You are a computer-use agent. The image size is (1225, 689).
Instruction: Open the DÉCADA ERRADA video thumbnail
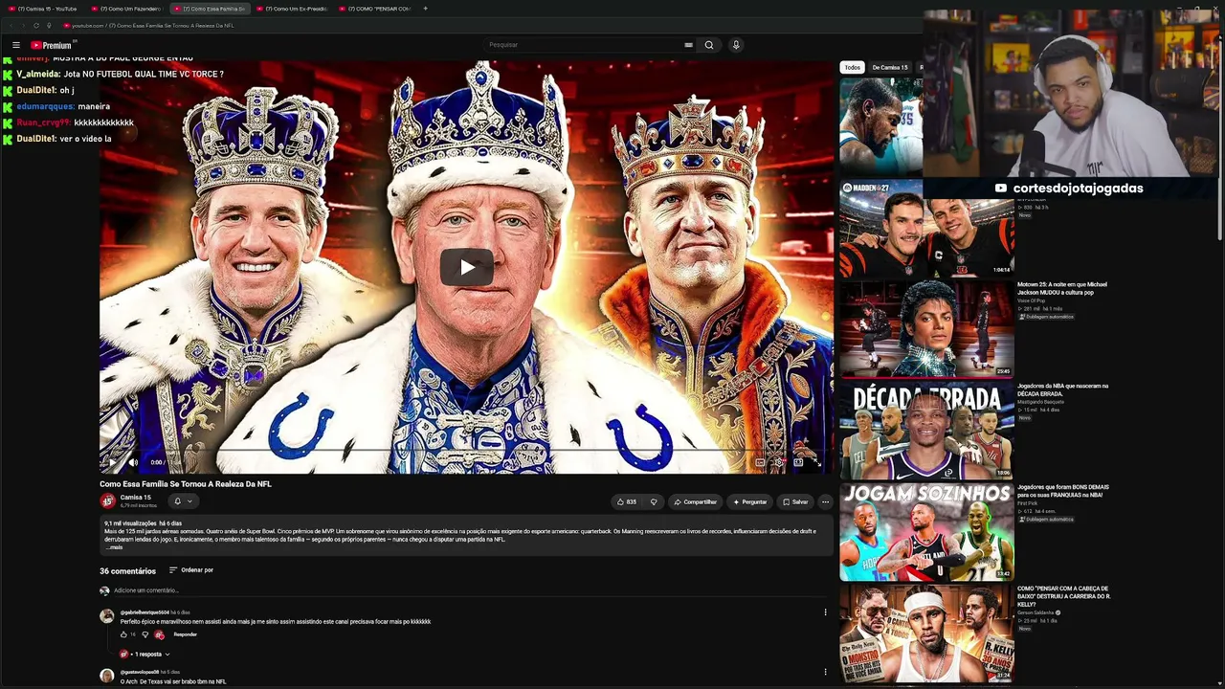click(x=926, y=430)
